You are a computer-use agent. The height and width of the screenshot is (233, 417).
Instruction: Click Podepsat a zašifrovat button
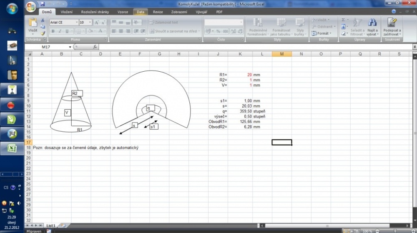(392, 27)
